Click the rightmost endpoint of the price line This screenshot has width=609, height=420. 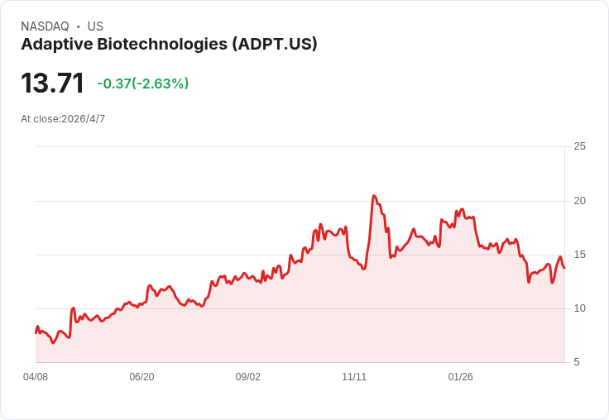(564, 268)
